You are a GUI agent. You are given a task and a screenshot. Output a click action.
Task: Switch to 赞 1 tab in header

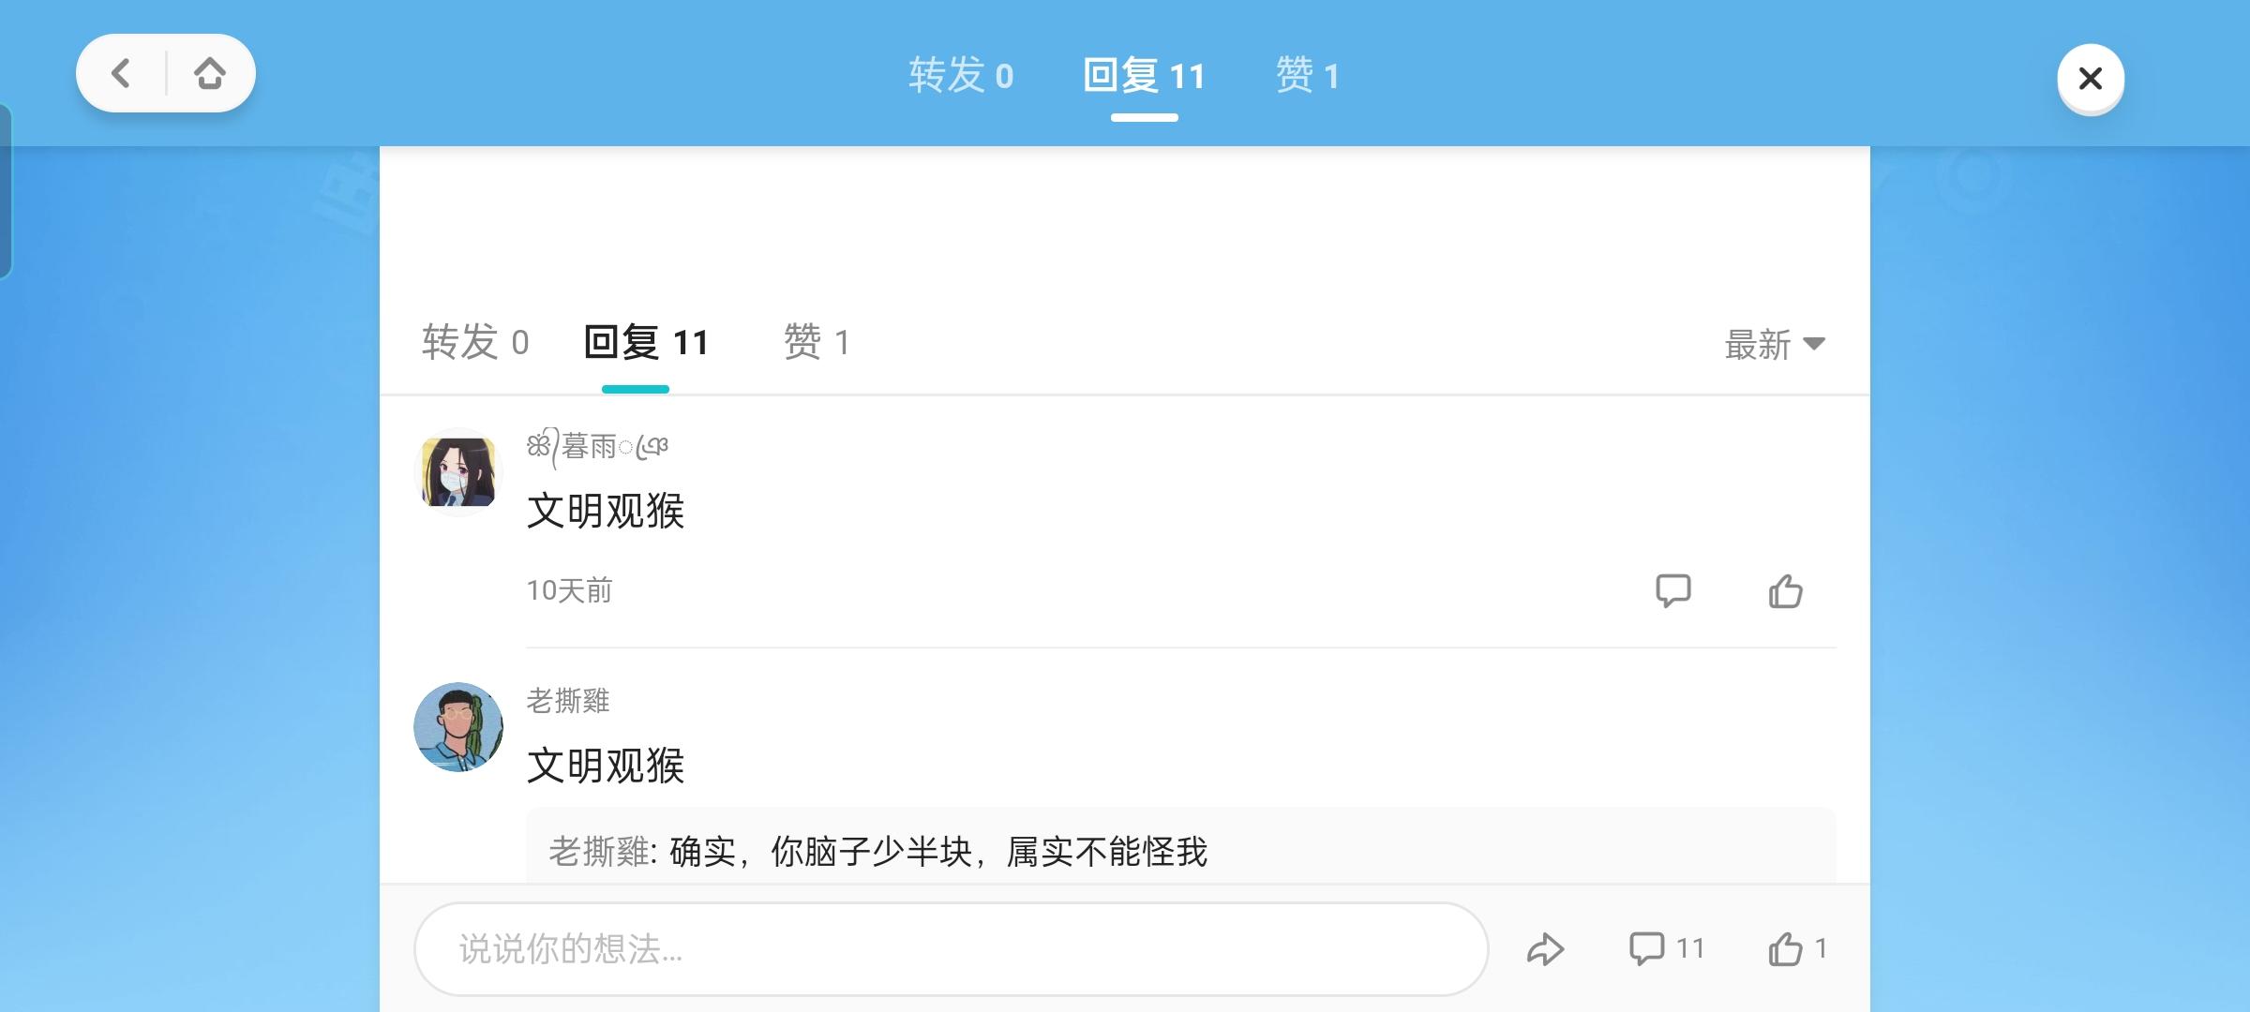[1308, 75]
